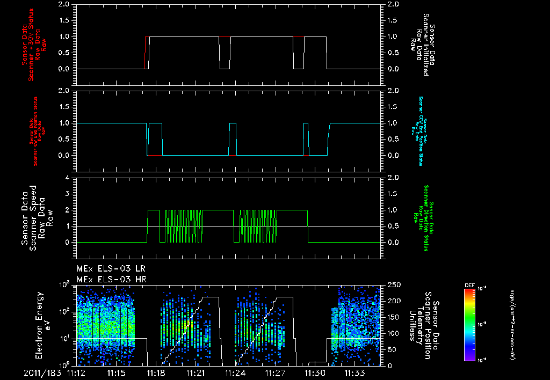
Task: Click the 50 tick on Scanner Position axis
Action: click(x=393, y=349)
